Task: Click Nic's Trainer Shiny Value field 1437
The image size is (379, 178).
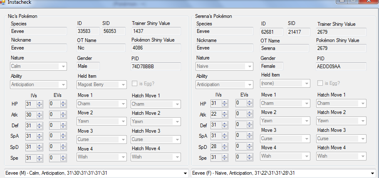Action: click(x=156, y=31)
